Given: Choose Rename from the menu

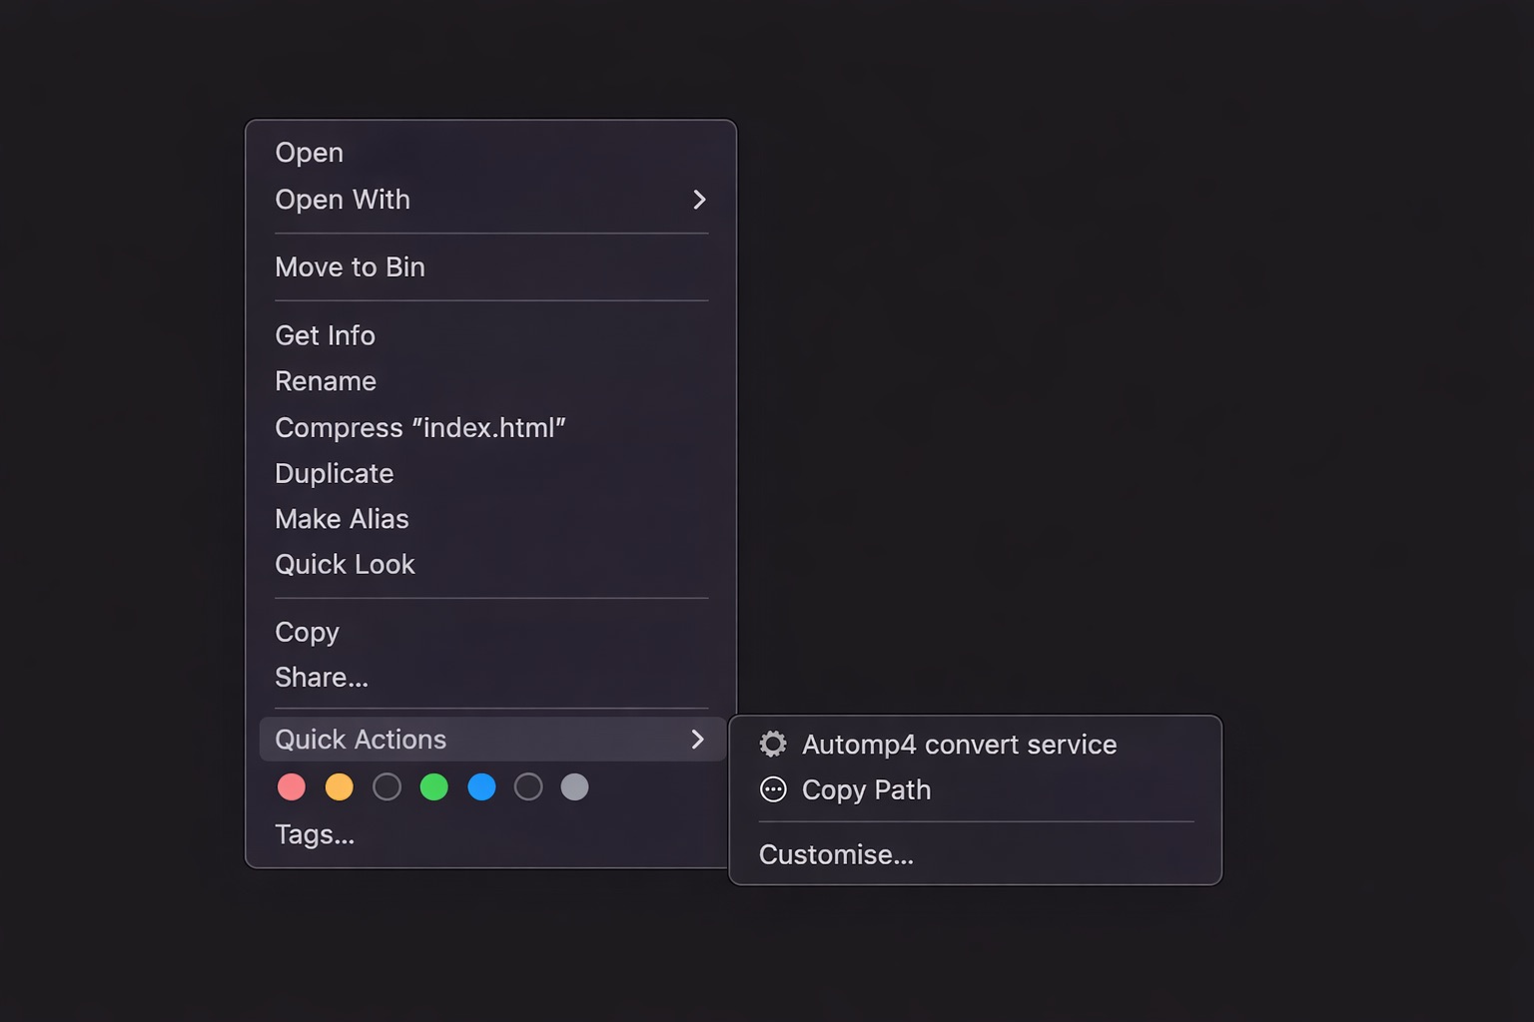Looking at the screenshot, I should (x=326, y=381).
